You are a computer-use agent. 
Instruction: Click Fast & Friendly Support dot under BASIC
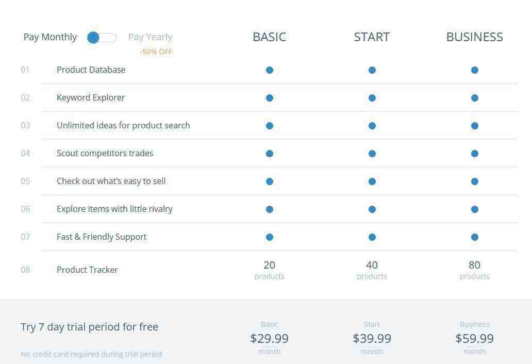point(270,237)
